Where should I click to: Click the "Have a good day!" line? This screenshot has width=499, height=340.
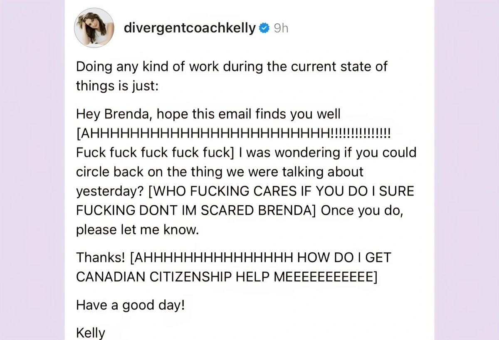click(130, 306)
